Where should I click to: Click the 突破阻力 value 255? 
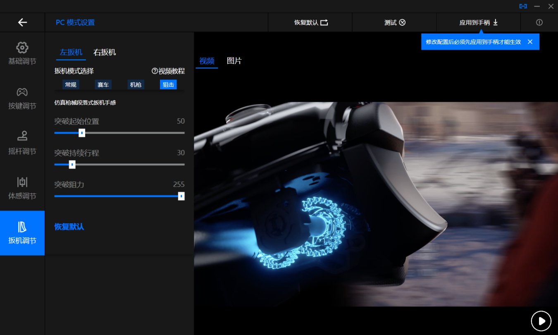(179, 184)
